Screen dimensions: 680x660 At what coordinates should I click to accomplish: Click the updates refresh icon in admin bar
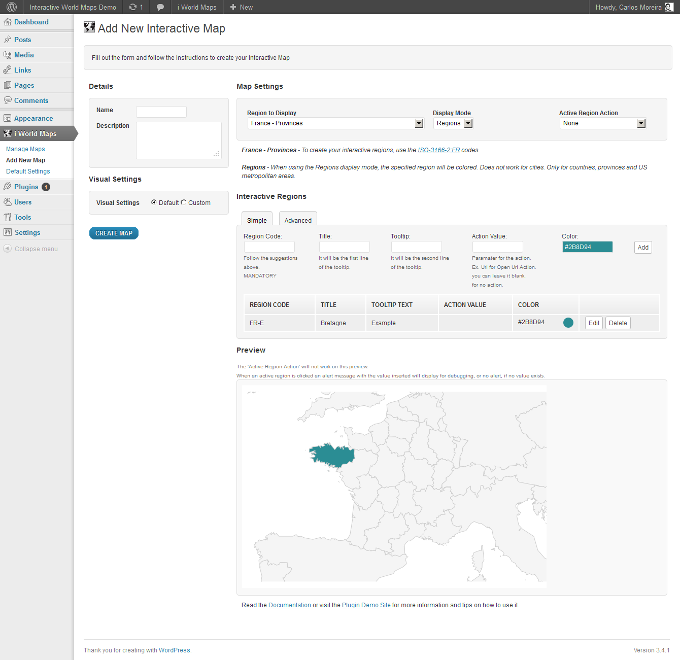point(133,7)
